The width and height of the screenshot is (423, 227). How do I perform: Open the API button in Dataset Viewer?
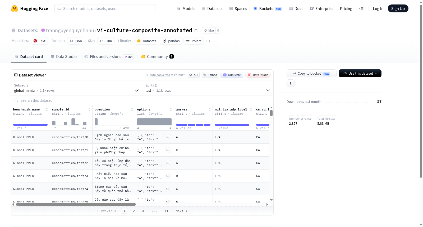pos(194,75)
